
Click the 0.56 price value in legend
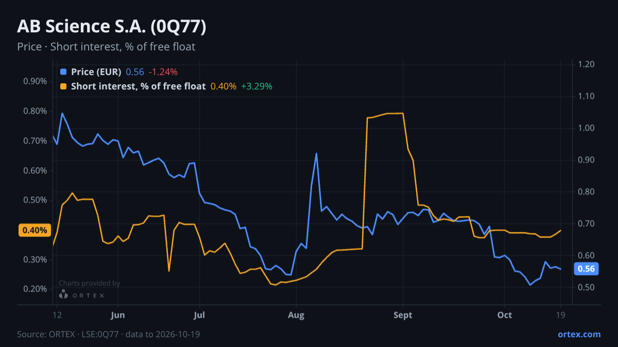[x=135, y=72]
